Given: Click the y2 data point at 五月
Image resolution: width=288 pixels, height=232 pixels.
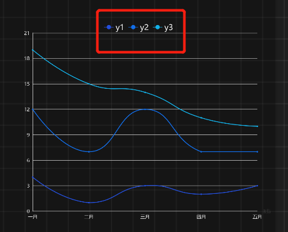Looking at the screenshot, I should (x=257, y=152).
